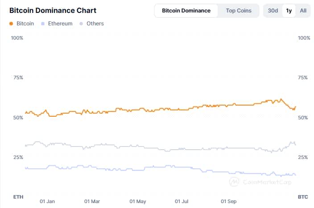
Task: Switch to the Top Coins tab
Action: [239, 11]
